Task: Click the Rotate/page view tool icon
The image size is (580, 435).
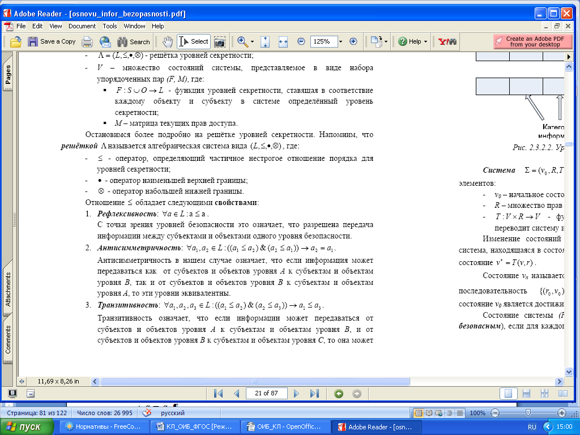Action: coord(376,41)
